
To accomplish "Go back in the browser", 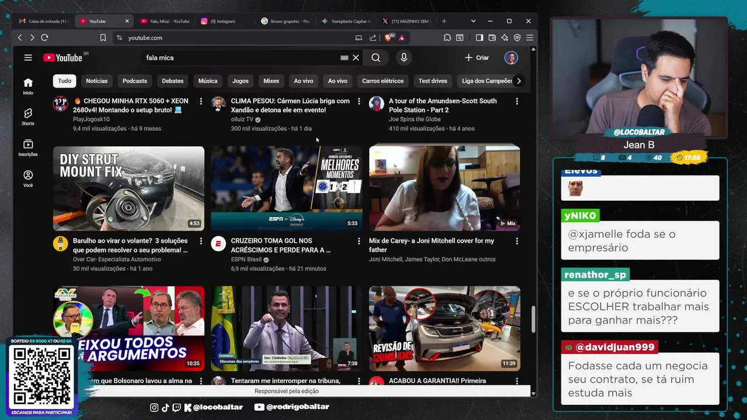I will (20, 37).
